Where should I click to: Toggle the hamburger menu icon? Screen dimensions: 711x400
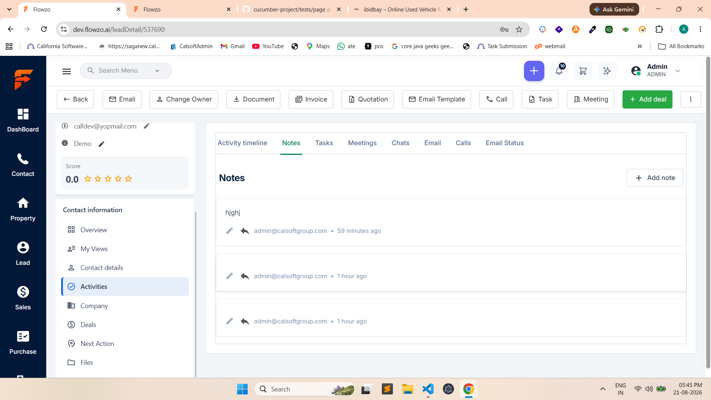coord(67,71)
